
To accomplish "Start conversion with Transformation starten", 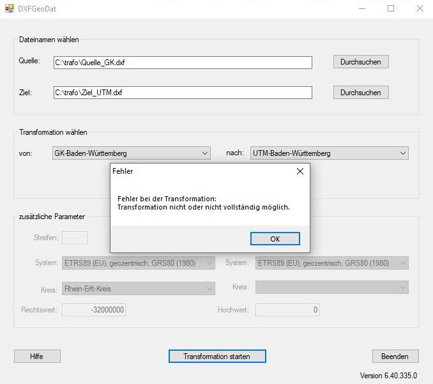I will tap(216, 357).
